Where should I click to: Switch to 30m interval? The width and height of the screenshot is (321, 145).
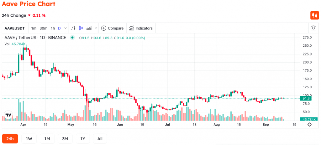click(43, 28)
